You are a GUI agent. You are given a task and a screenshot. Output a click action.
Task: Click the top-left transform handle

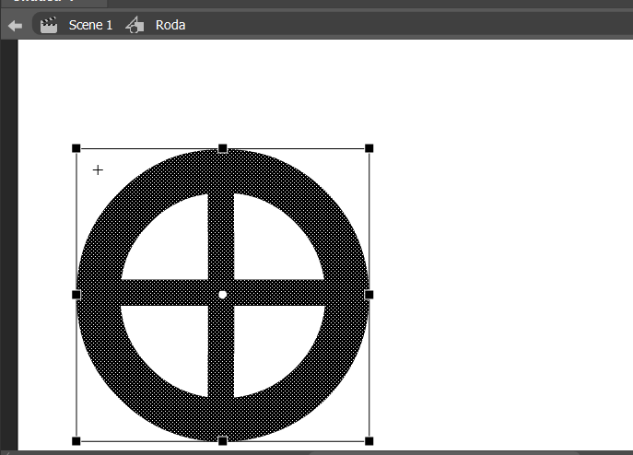coord(76,148)
